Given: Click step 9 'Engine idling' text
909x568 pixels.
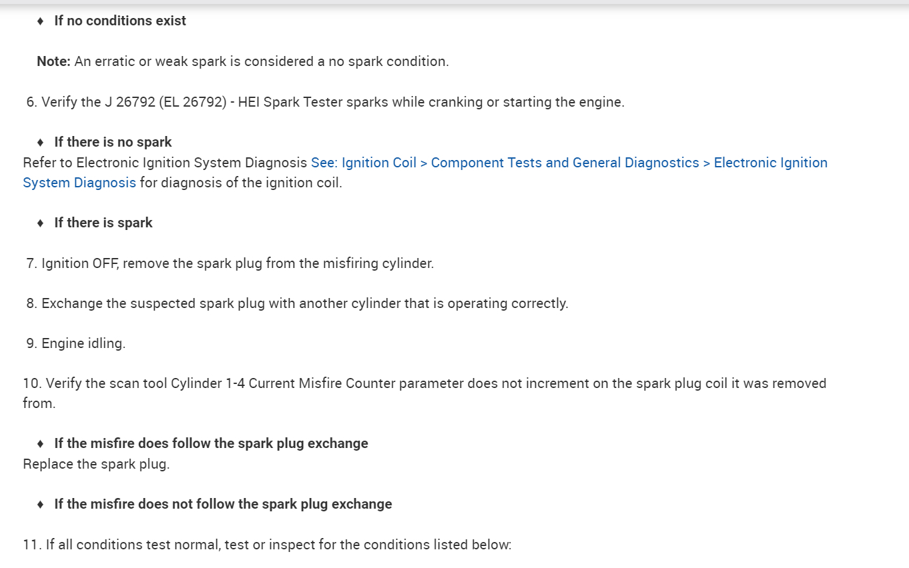Looking at the screenshot, I should pos(83,343).
